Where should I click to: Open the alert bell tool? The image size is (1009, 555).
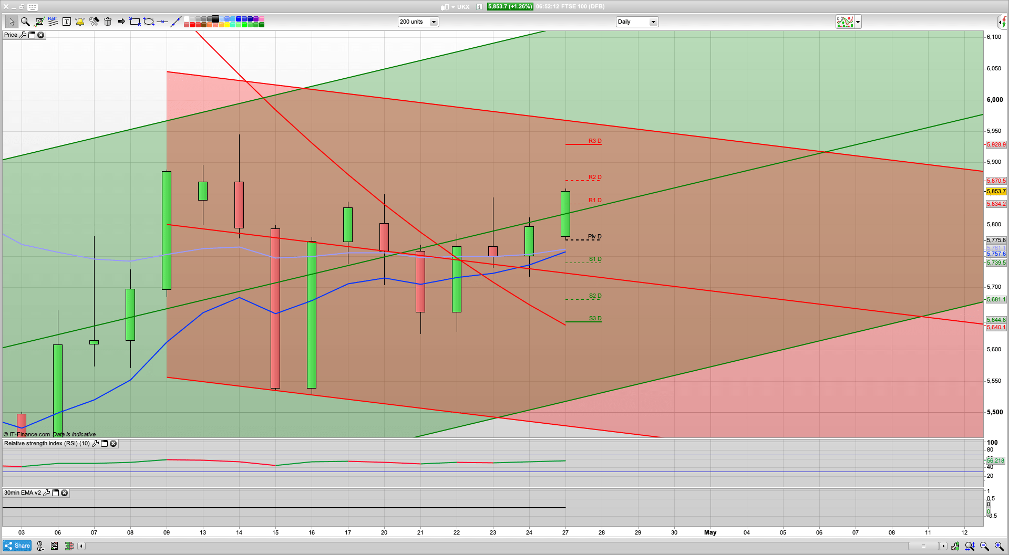(80, 22)
